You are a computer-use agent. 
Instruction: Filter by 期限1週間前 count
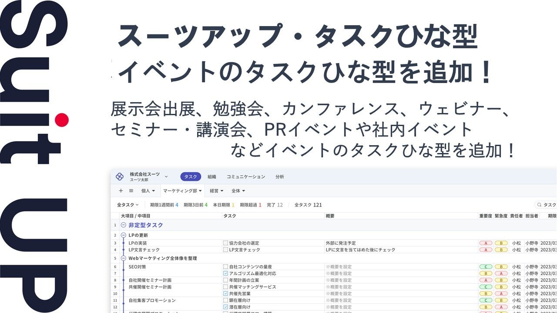click(164, 205)
